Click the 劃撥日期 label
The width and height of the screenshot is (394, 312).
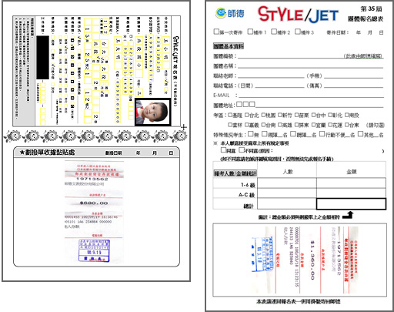click(x=113, y=153)
